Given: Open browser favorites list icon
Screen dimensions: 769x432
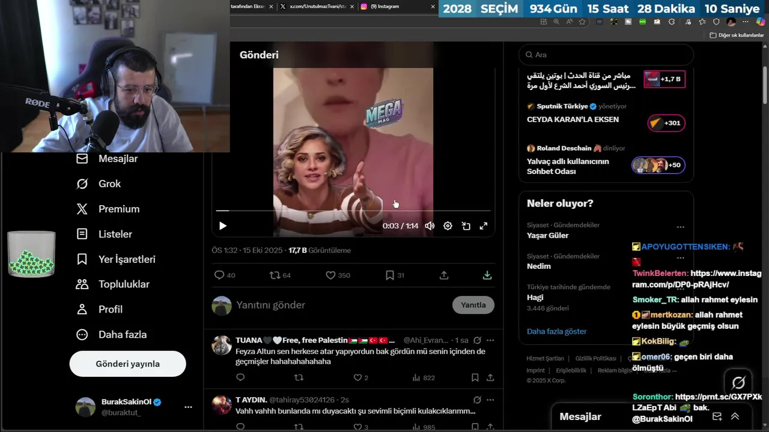Looking at the screenshot, I should coord(702,22).
